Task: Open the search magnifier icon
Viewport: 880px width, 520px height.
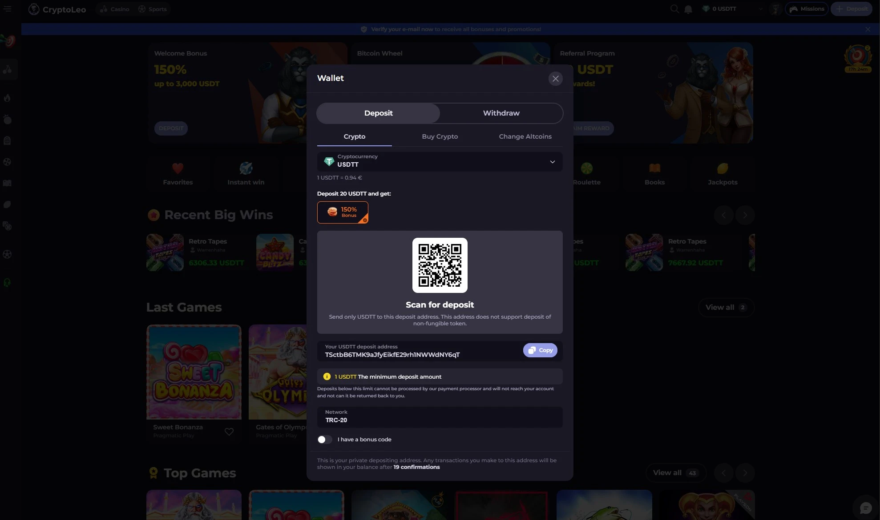Action: tap(674, 9)
